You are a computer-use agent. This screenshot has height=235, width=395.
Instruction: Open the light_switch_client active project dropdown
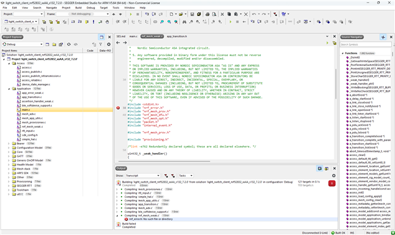click(20, 22)
